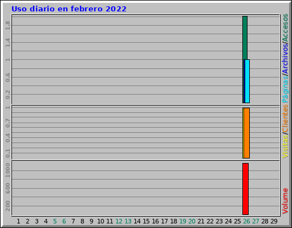Click the yellow Visitas bar for day 26

click(x=243, y=133)
